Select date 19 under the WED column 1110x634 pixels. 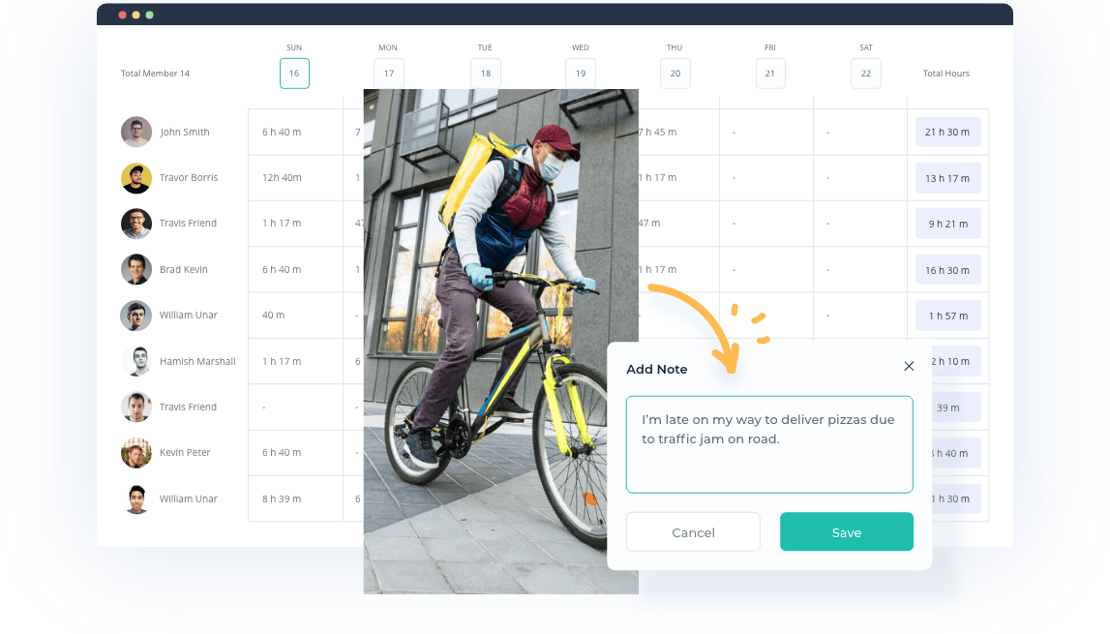pyautogui.click(x=580, y=73)
